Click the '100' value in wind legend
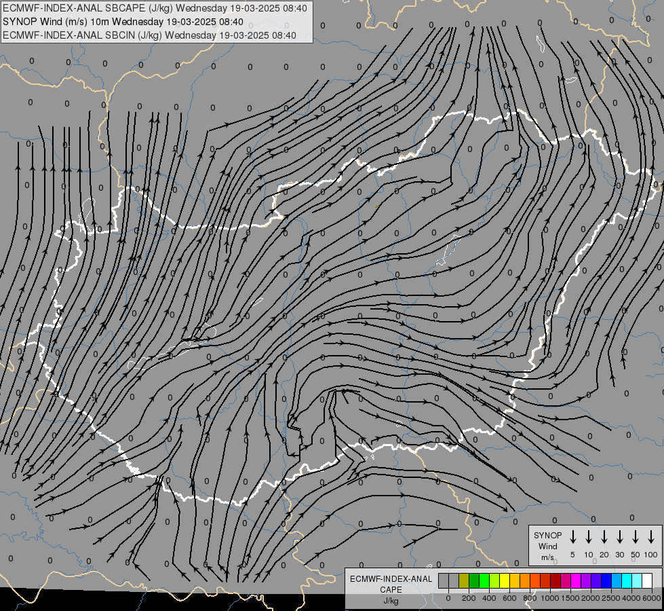The height and width of the screenshot is (611, 664). tap(651, 555)
